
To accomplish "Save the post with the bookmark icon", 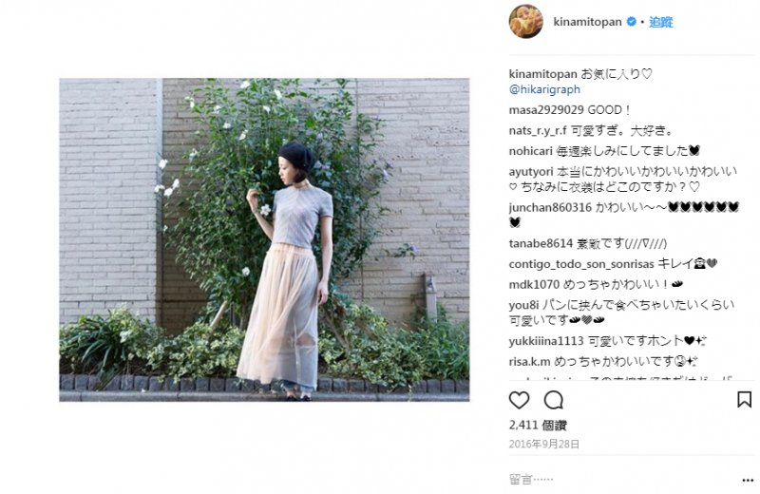I will pos(744,399).
